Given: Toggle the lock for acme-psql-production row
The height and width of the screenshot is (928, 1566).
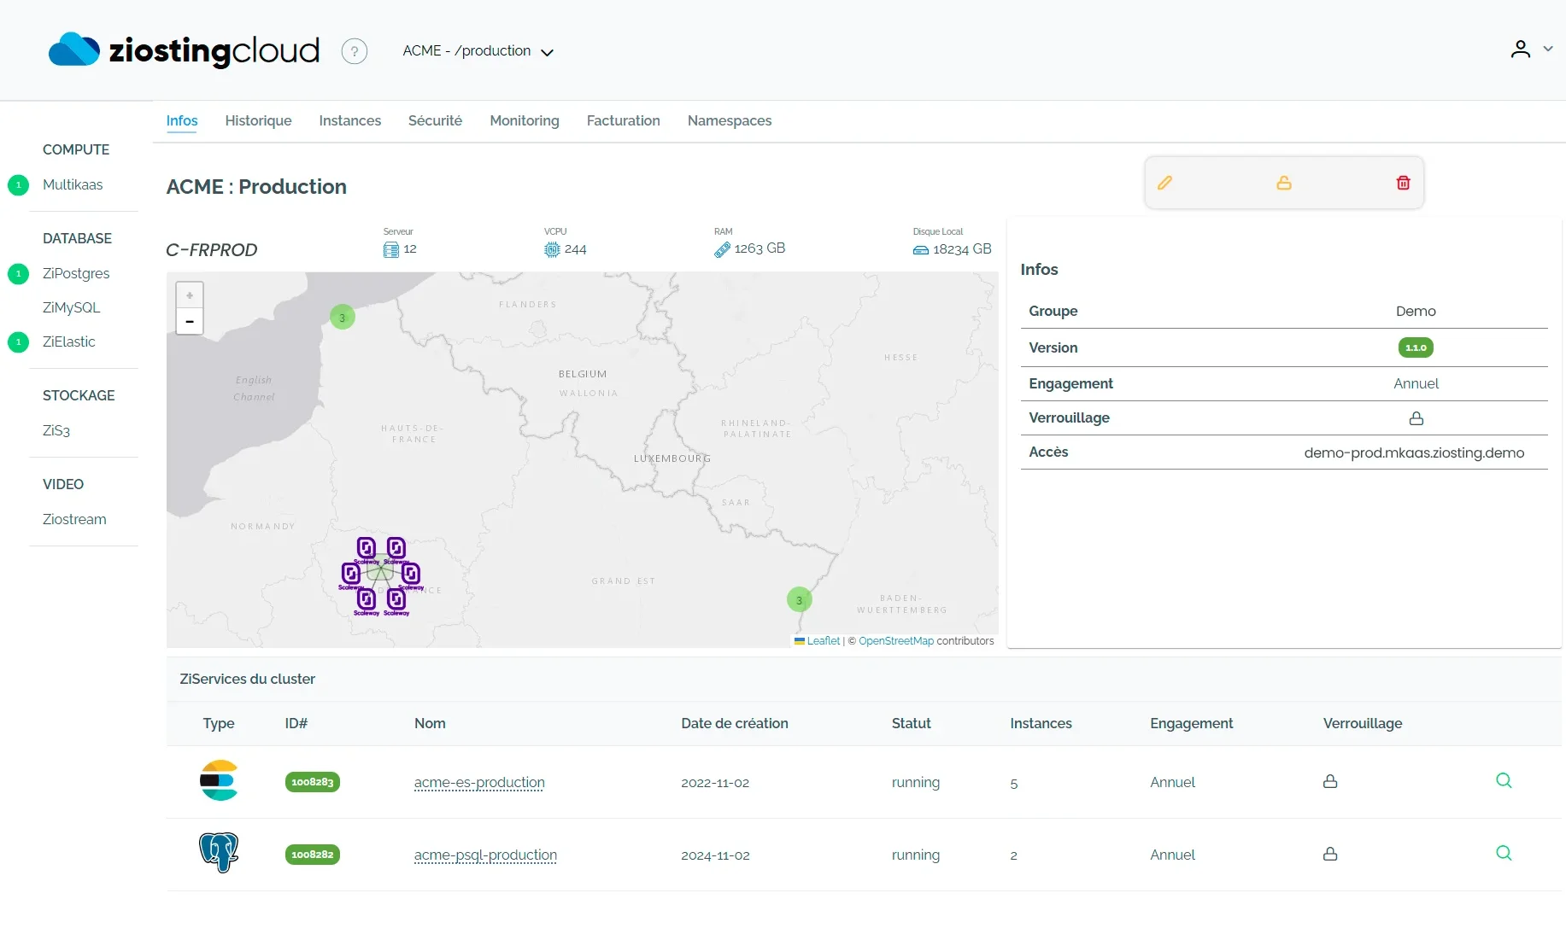Looking at the screenshot, I should pos(1329,853).
